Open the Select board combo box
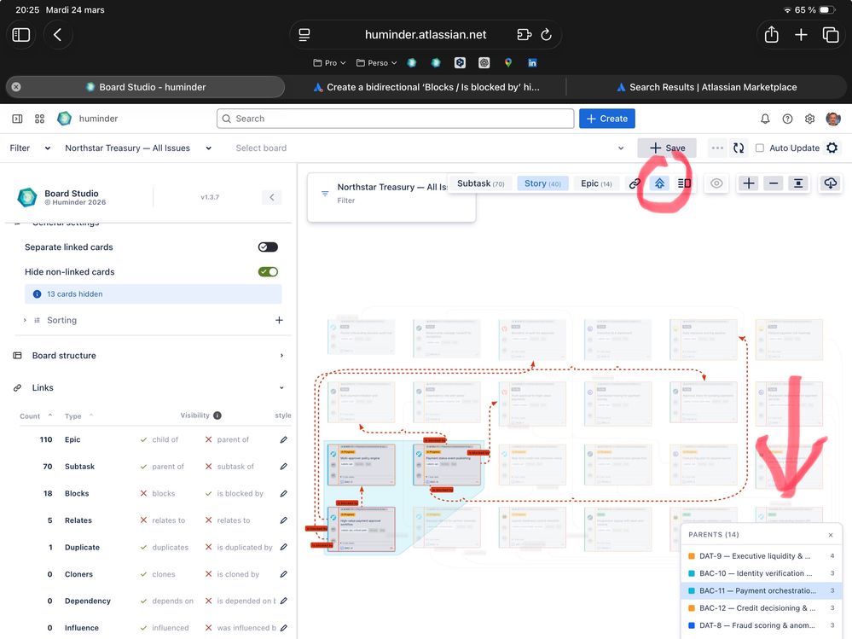Screen dimensions: 852x639 (x=428, y=148)
